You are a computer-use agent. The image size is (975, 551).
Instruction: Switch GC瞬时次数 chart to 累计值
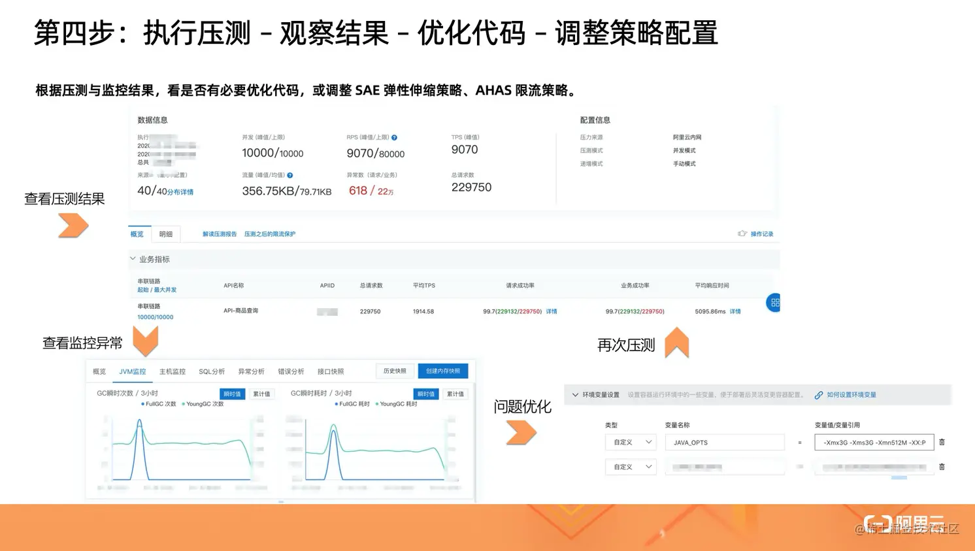pyautogui.click(x=261, y=394)
